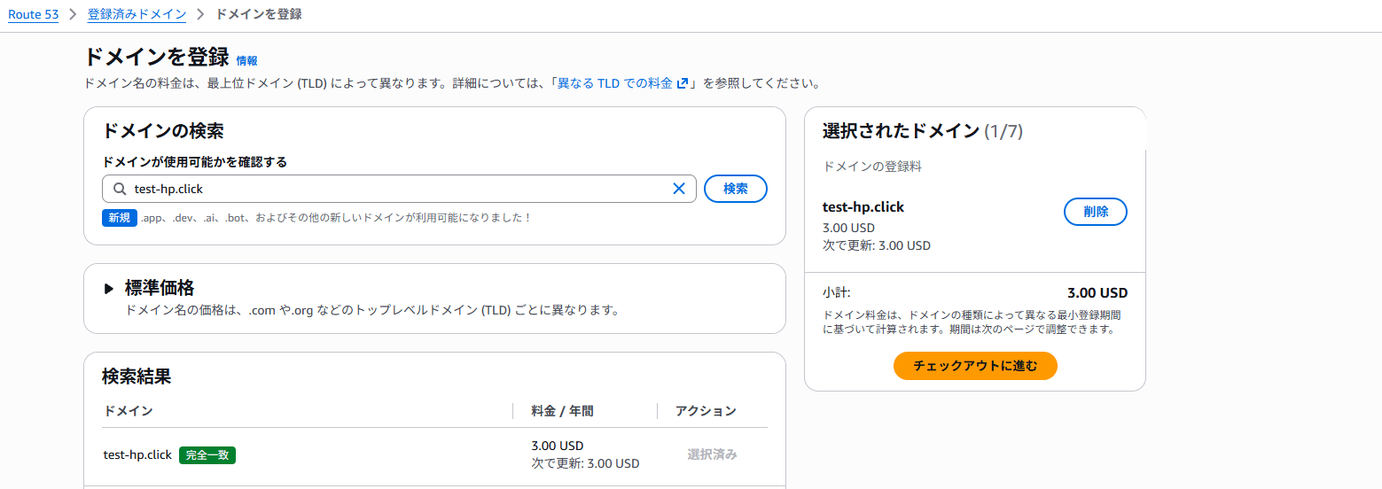
Task: Click the 新規 badge under search box
Action: (x=120, y=217)
